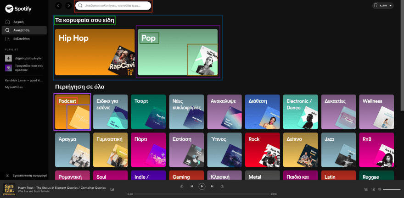Image resolution: width=404 pixels, height=198 pixels.
Task: Open the Metal category tile
Action: pyautogui.click(x=263, y=175)
